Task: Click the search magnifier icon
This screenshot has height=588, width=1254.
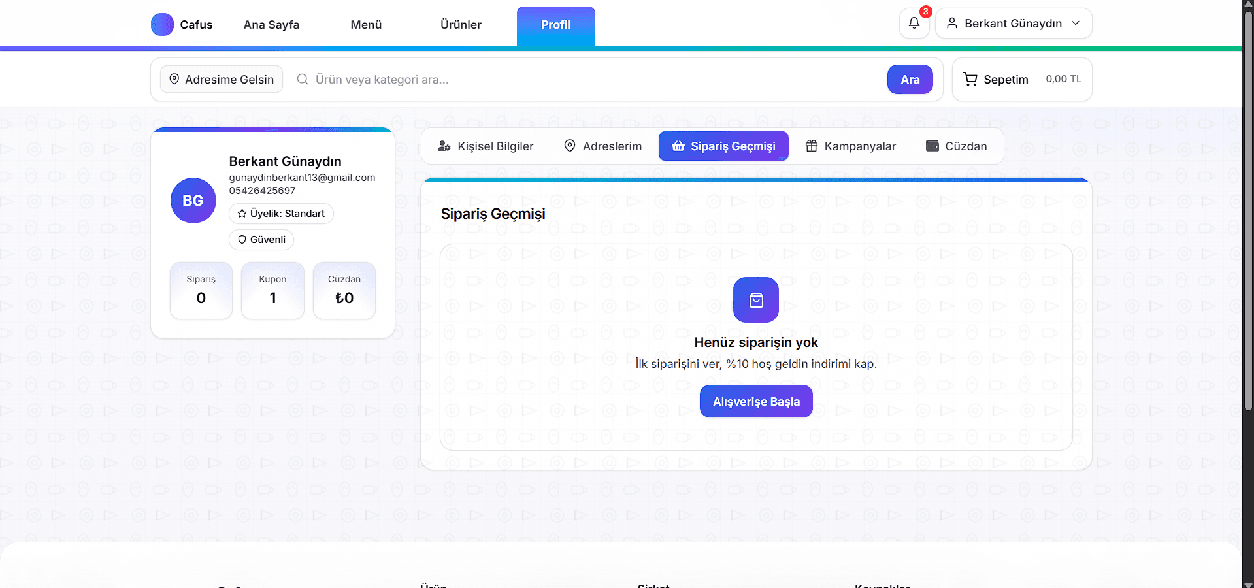Action: coord(303,80)
